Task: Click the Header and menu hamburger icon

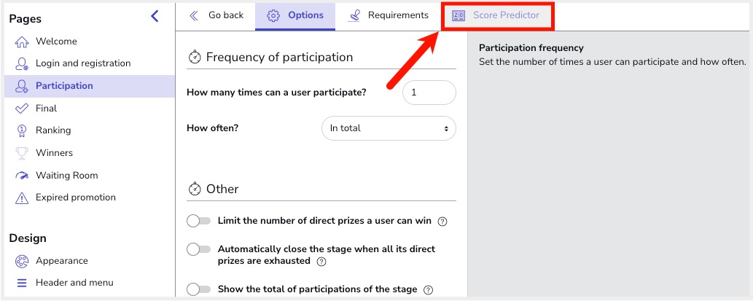Action: pyautogui.click(x=22, y=283)
